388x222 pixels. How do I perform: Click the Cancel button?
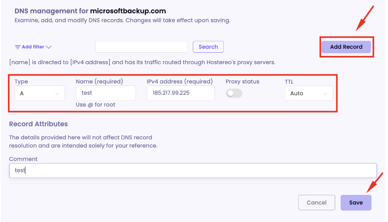tap(317, 202)
